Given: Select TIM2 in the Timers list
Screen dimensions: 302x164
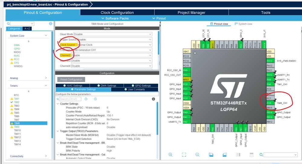Looking at the screenshot, I should [x=17, y=102].
